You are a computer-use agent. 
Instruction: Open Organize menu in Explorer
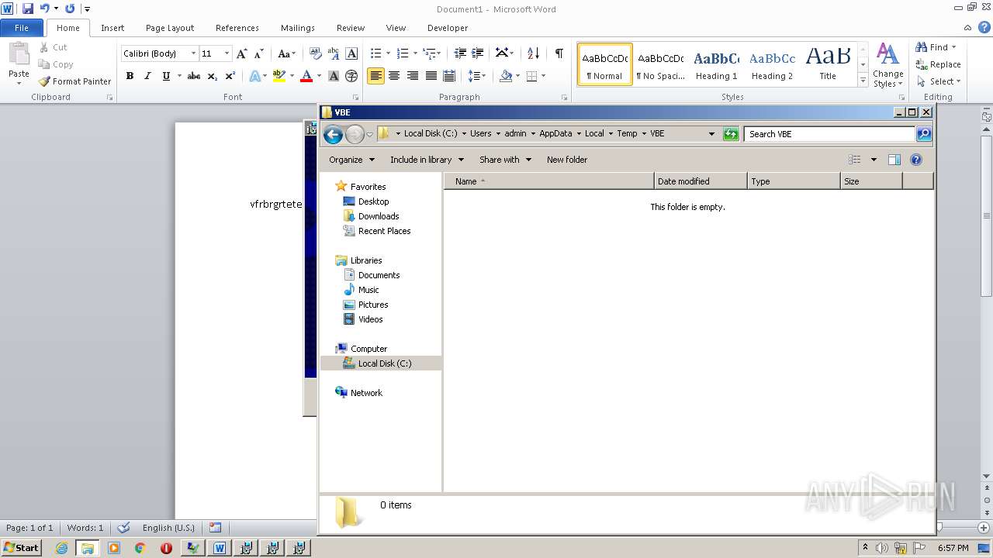coord(351,160)
